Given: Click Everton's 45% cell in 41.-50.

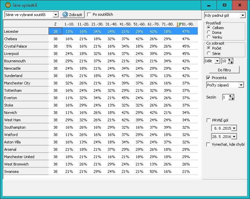Looking at the screenshot, I should pos(125,98).
